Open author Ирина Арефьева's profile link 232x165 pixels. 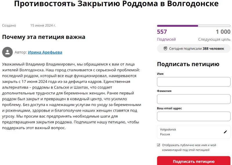[x=45, y=52]
